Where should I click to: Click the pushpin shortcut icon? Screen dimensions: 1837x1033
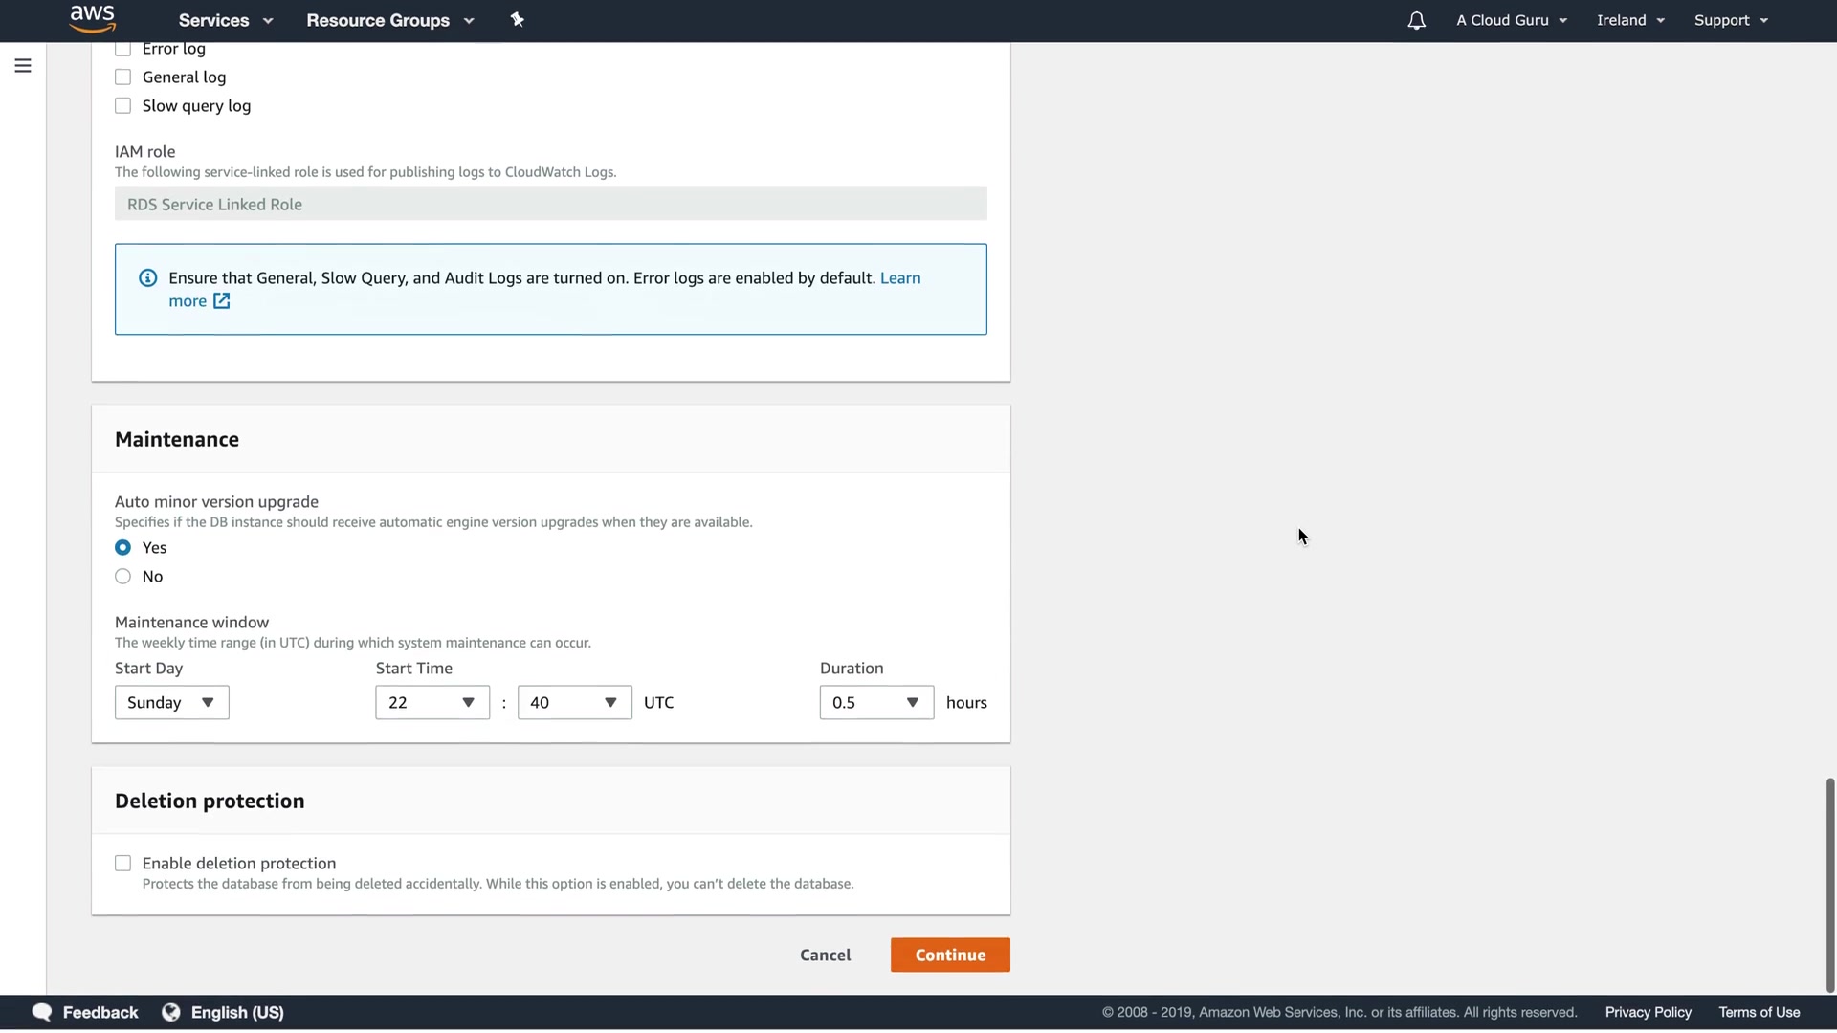518,20
